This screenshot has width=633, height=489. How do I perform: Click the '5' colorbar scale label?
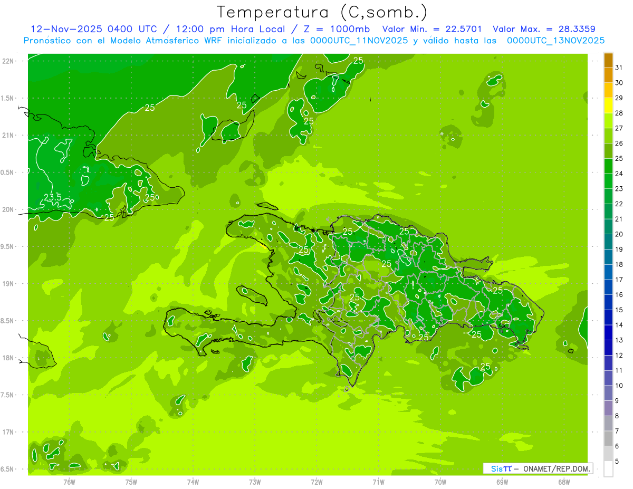(x=617, y=462)
